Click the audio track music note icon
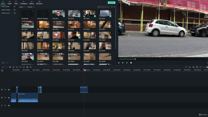This screenshot has width=208, height=117. 2,105
